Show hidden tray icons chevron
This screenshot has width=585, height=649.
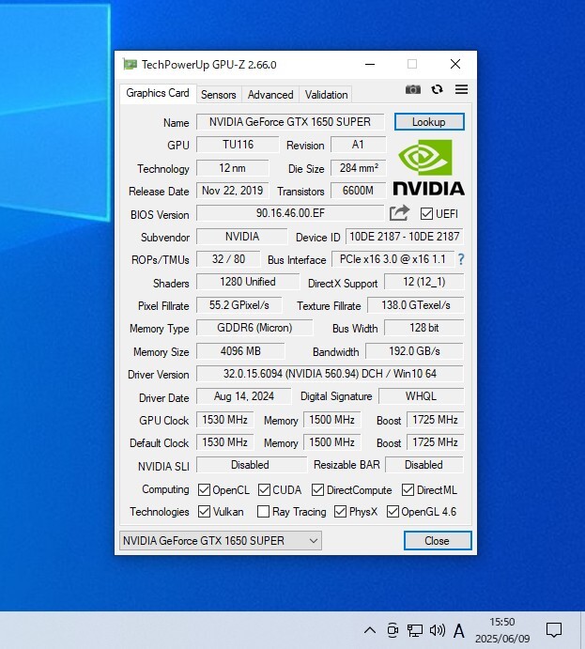coord(370,630)
